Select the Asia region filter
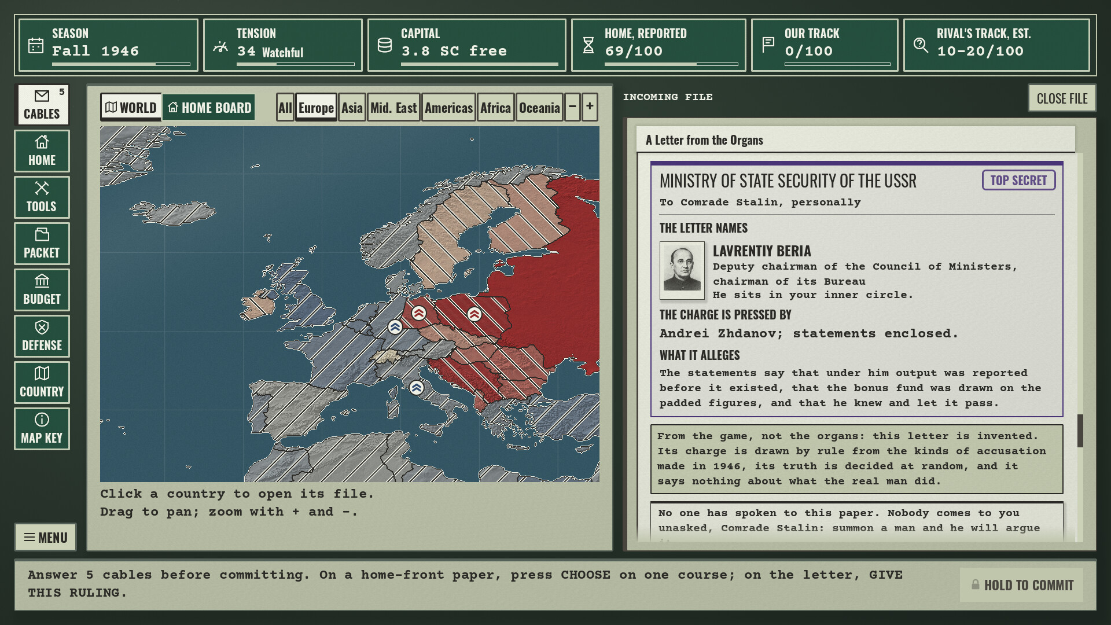1111x625 pixels. [x=352, y=108]
